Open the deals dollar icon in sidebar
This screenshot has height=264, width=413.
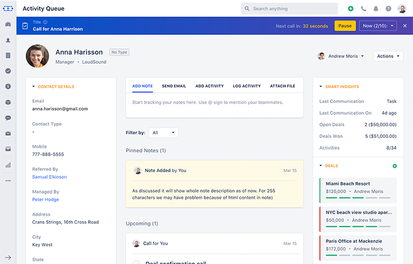pos(8,86)
